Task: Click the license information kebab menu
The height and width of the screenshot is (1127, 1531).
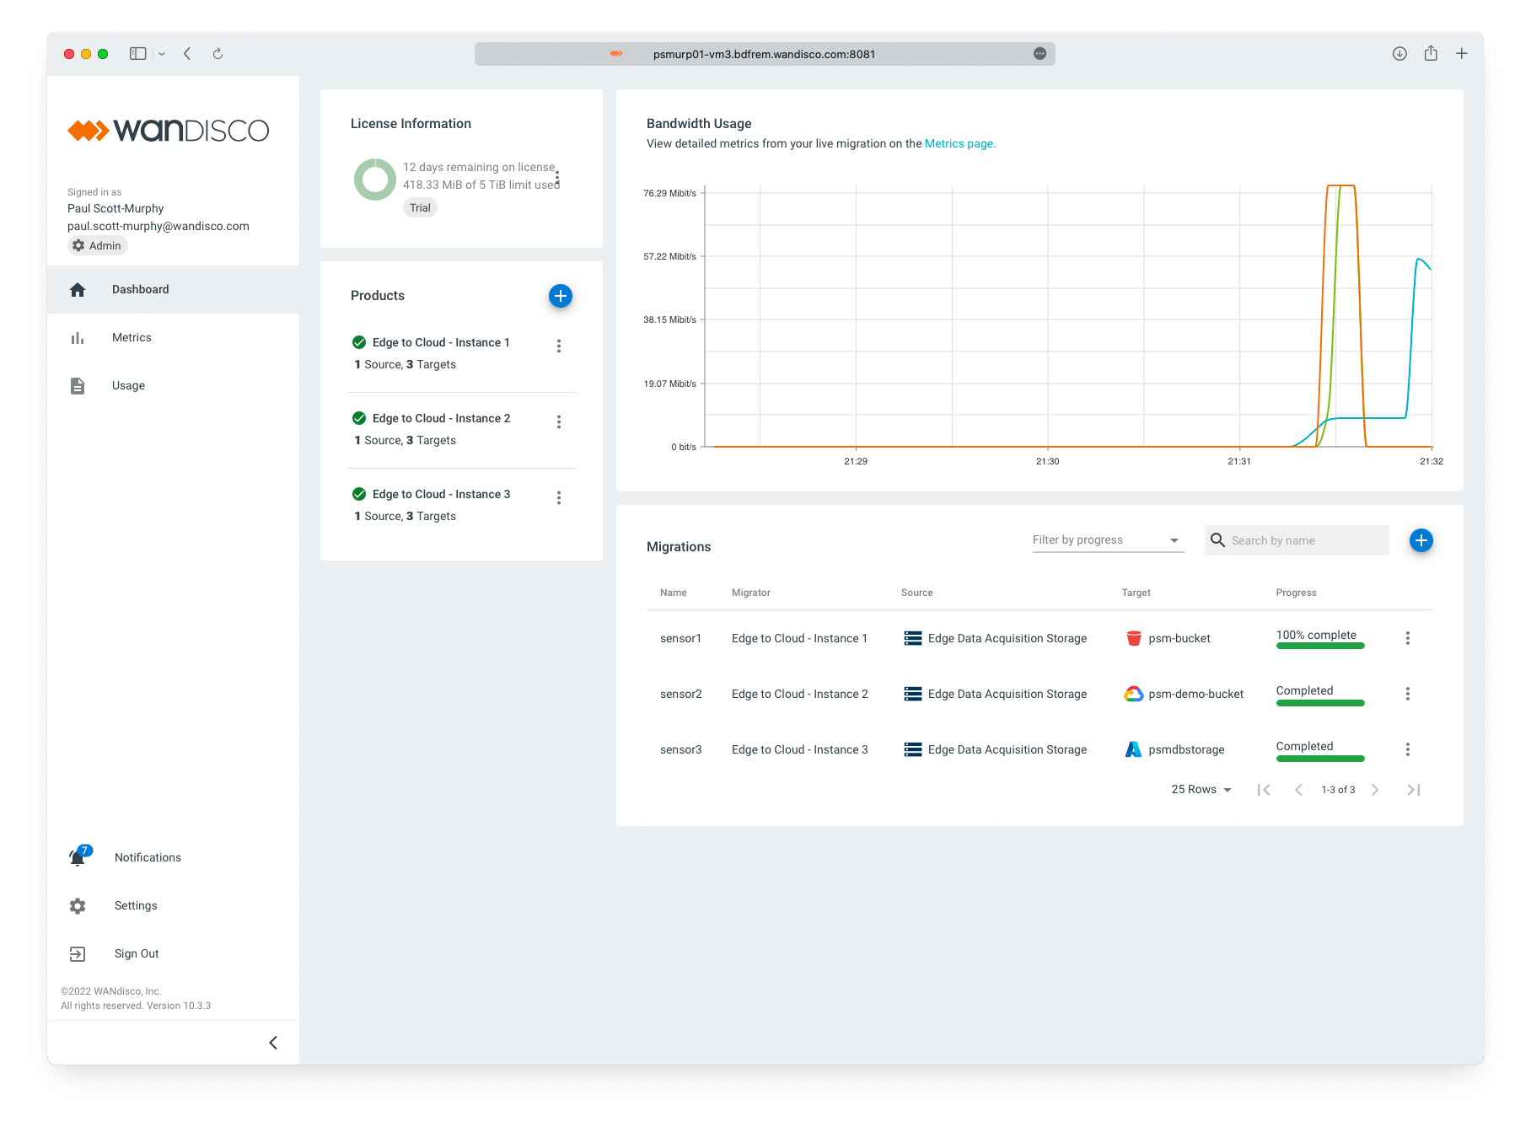Action: (x=557, y=179)
